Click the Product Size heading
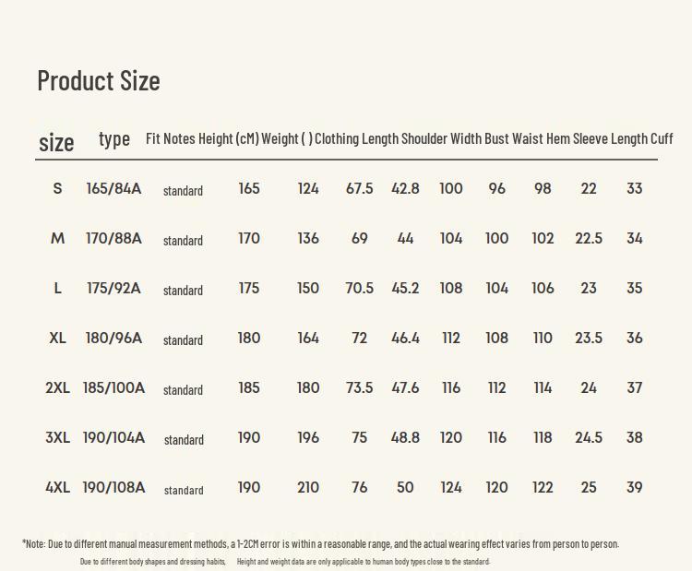The height and width of the screenshot is (571, 692). pyautogui.click(x=99, y=81)
